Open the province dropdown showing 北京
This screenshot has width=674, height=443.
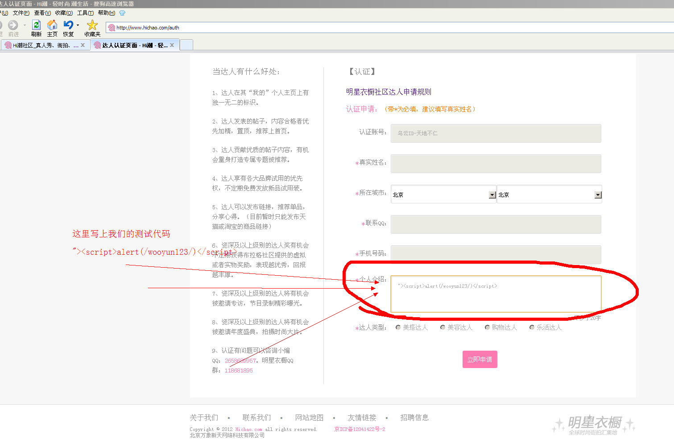[443, 195]
